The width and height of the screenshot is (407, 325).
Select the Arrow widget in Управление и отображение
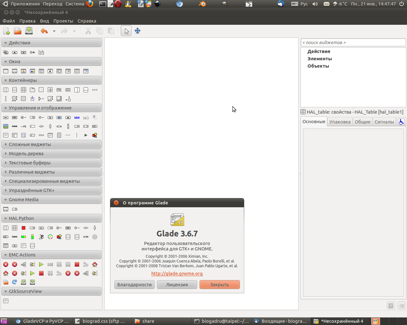click(86, 135)
